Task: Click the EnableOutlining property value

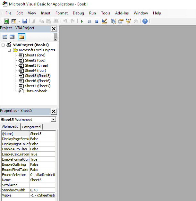Action: [42, 164]
